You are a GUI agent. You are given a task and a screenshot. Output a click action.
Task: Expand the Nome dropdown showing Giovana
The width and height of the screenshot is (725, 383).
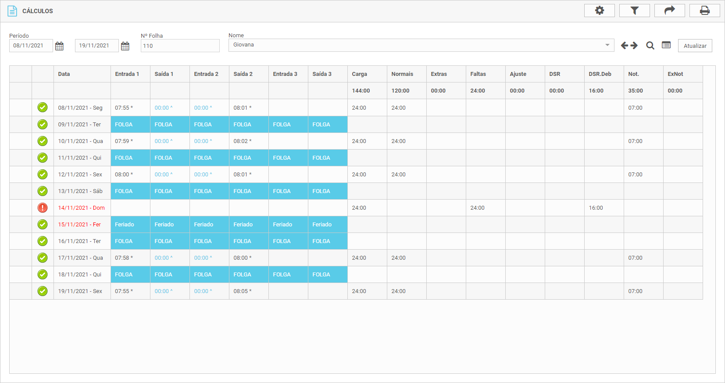(607, 45)
